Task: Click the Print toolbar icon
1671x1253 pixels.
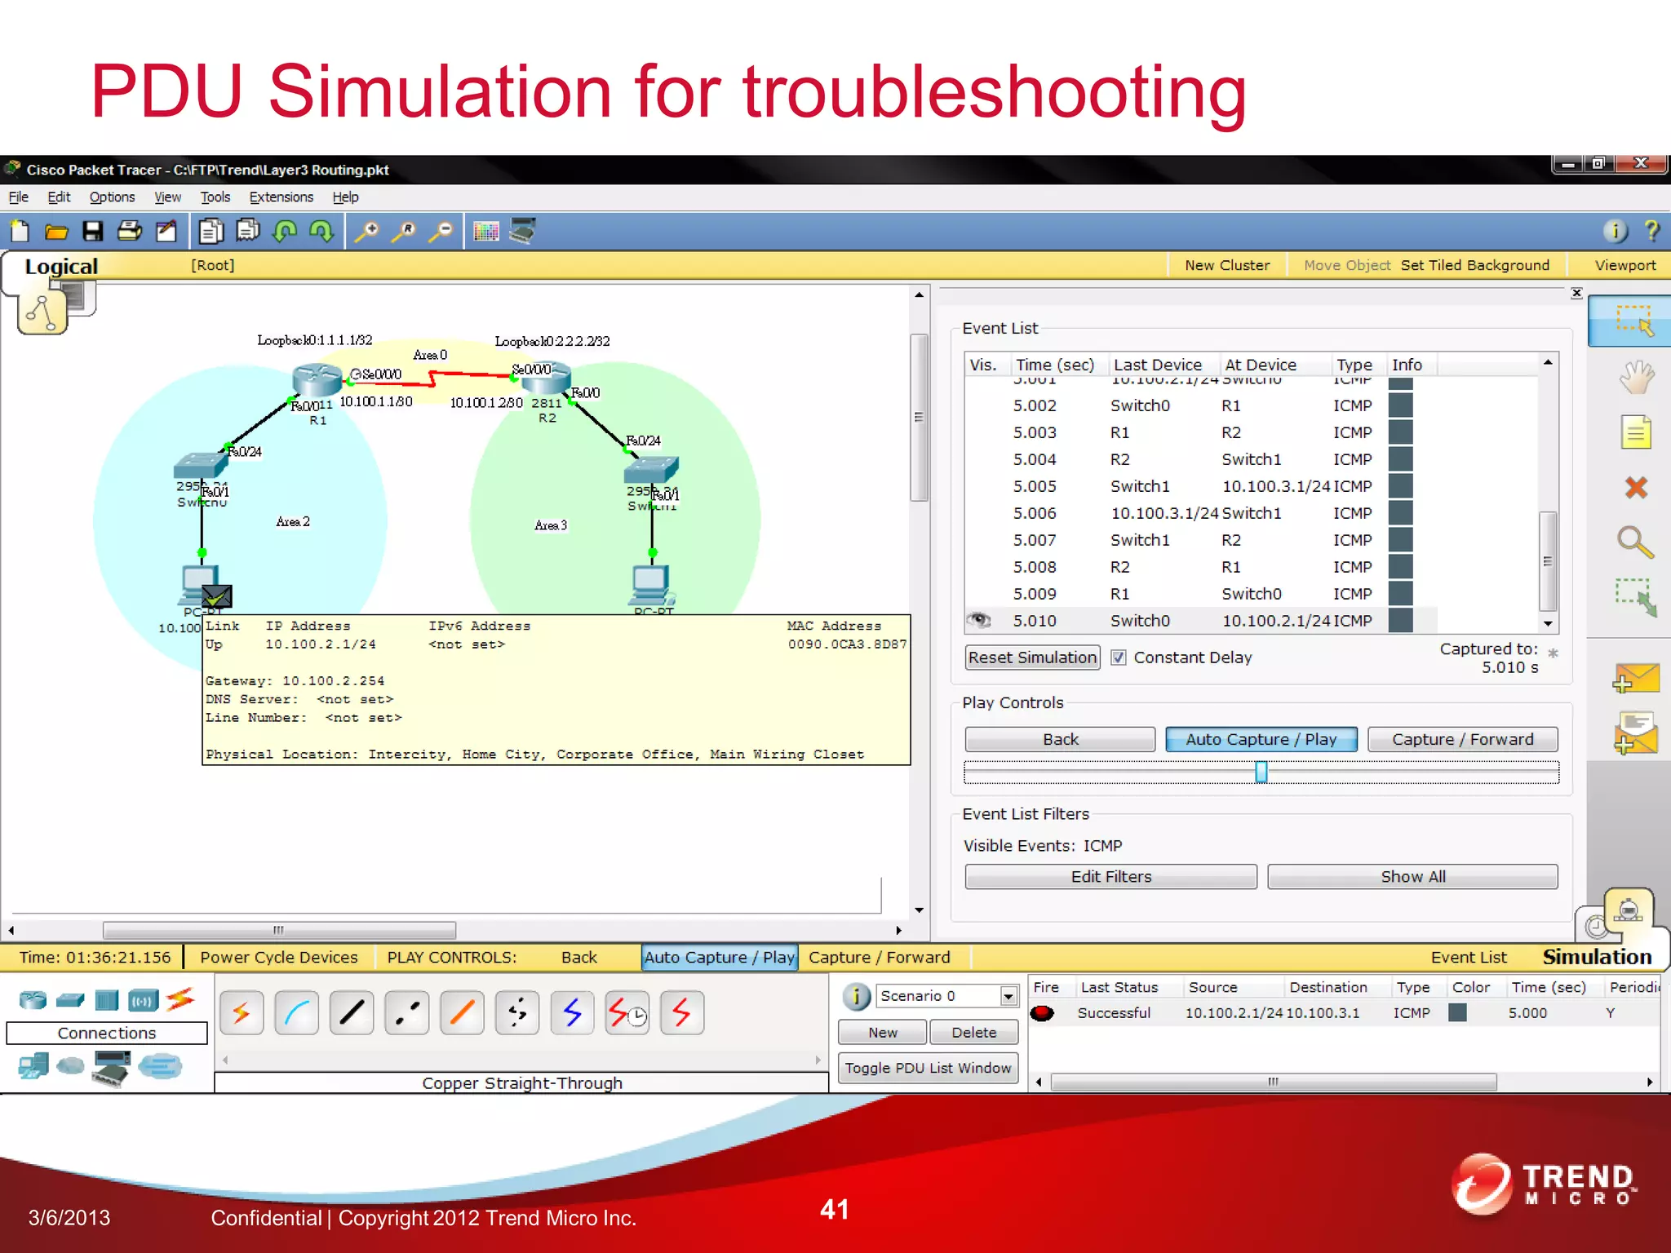Action: coord(130,232)
